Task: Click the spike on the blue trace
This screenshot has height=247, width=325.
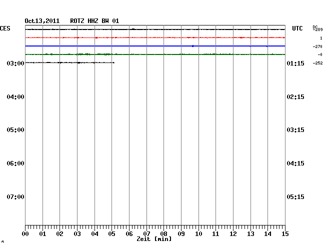Action: click(193, 46)
